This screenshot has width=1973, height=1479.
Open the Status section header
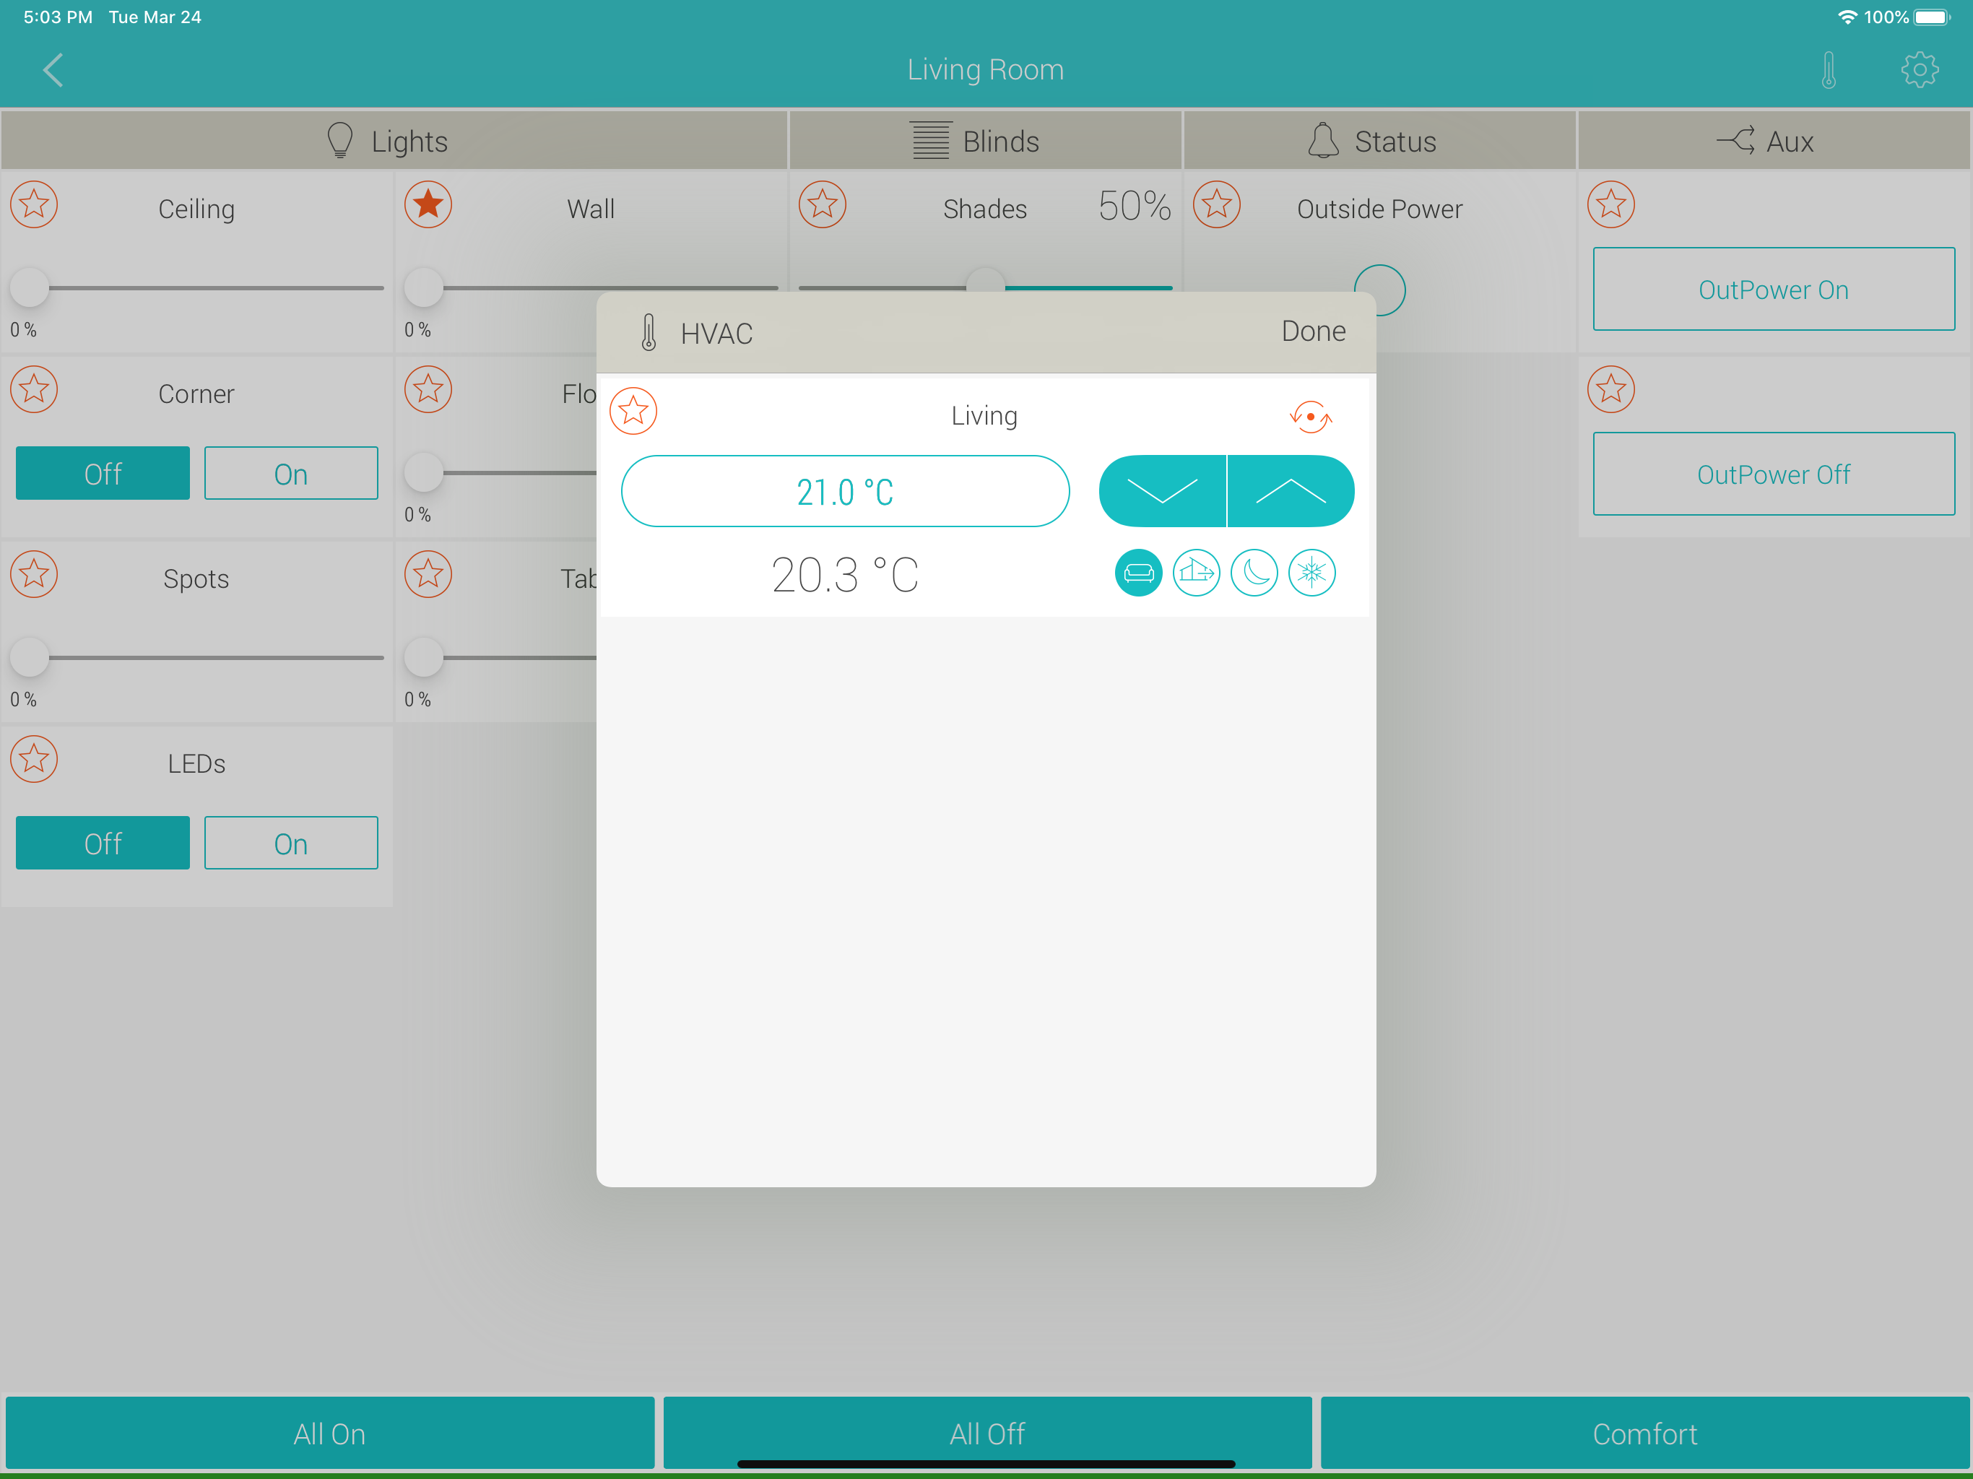pyautogui.click(x=1379, y=140)
